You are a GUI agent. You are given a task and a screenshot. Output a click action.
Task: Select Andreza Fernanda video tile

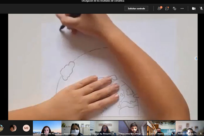(x=190, y=128)
